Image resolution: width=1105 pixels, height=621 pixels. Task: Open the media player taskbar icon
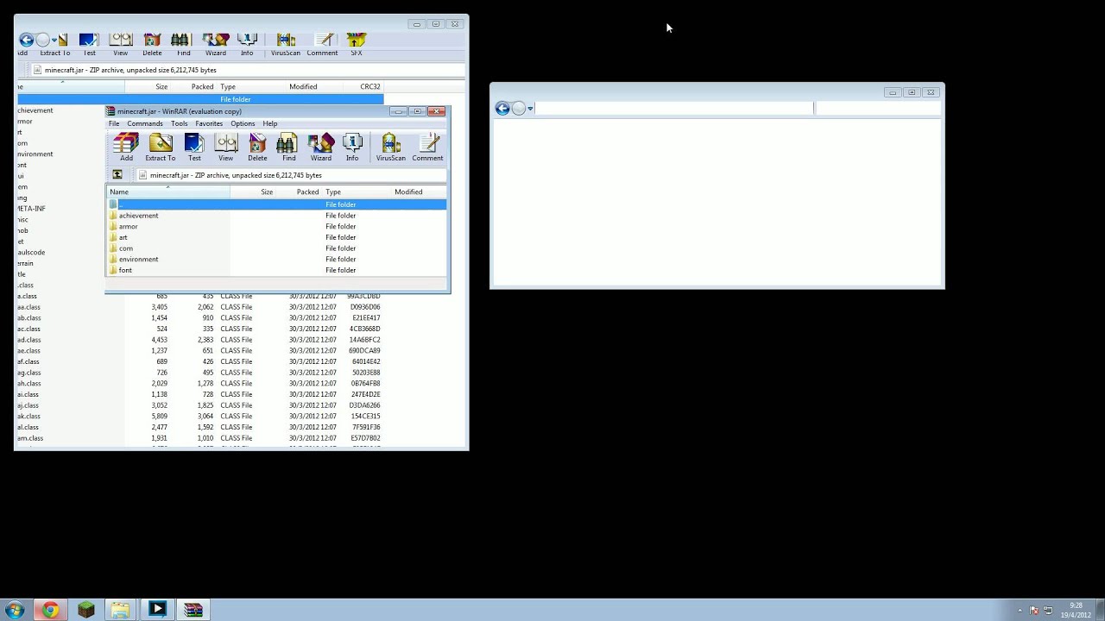click(x=157, y=610)
